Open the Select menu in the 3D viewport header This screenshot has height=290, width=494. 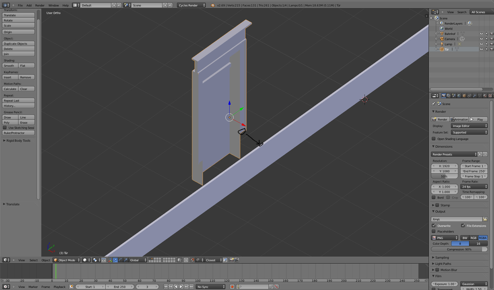(33, 260)
